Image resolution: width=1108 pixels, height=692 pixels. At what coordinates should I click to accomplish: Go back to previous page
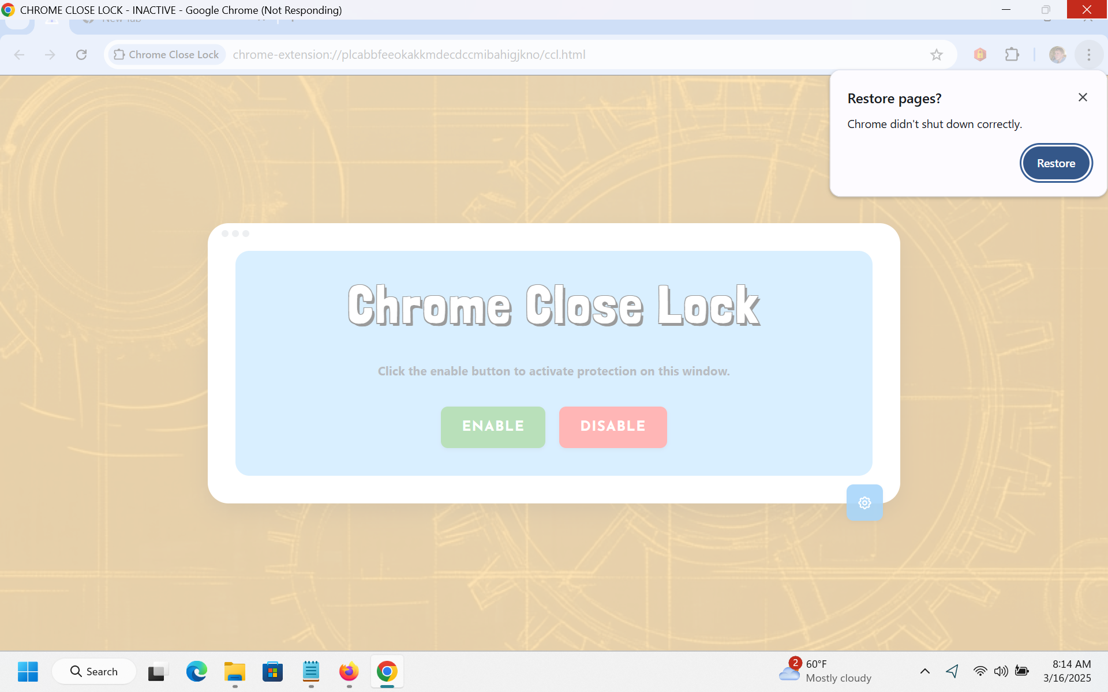tap(19, 55)
